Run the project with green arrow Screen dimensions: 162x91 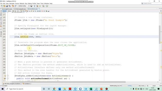click(40, 6)
